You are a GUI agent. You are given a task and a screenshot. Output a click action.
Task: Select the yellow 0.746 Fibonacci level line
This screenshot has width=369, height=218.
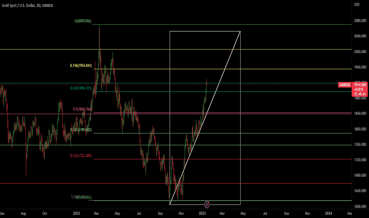click(223, 69)
